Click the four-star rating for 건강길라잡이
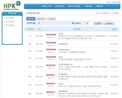Screen dimensions: 122x98 [51, 75]
